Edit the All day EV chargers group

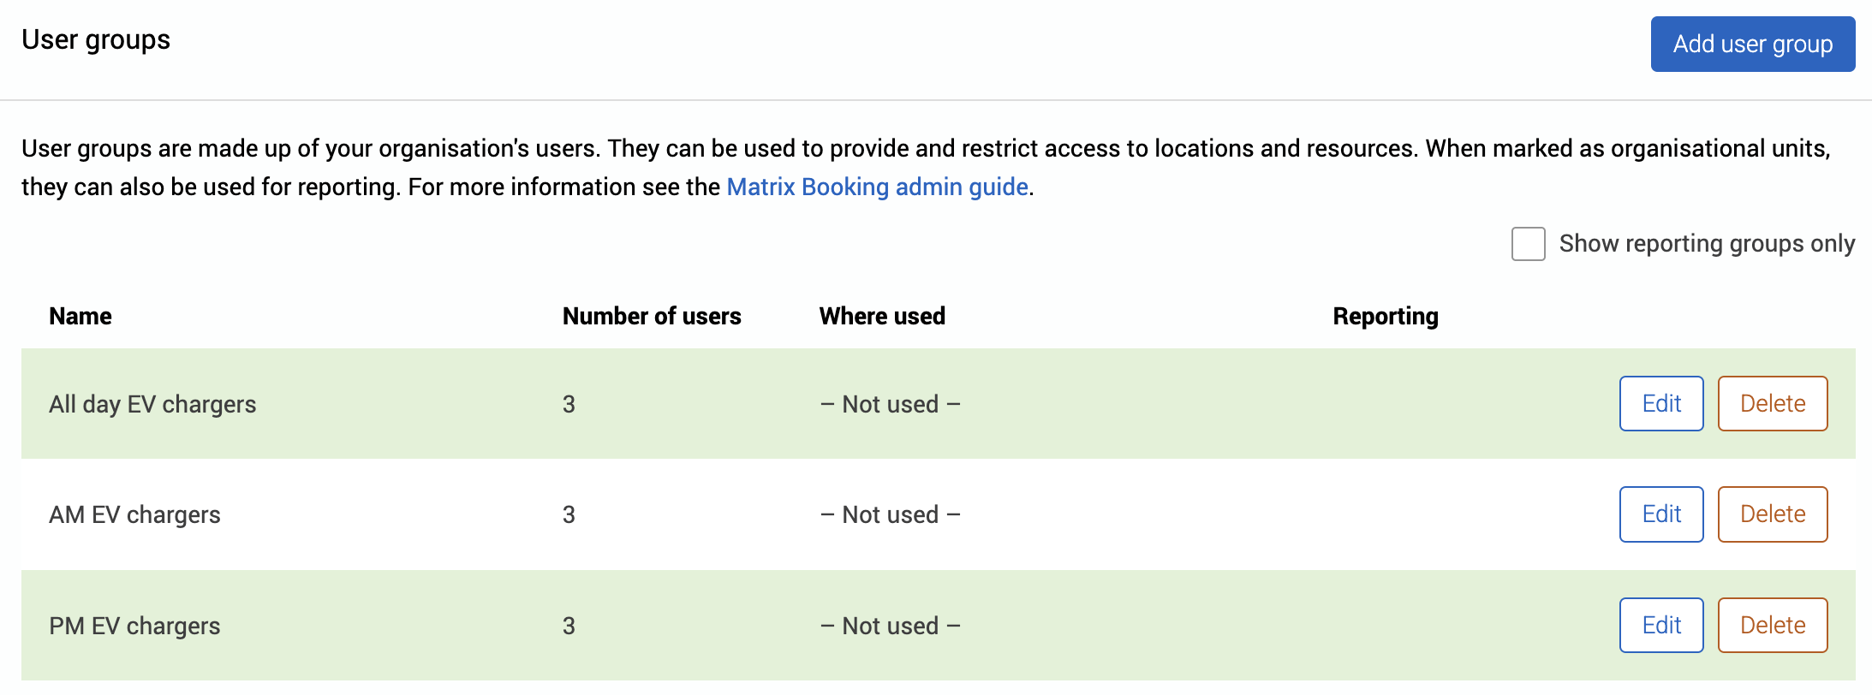[1660, 403]
